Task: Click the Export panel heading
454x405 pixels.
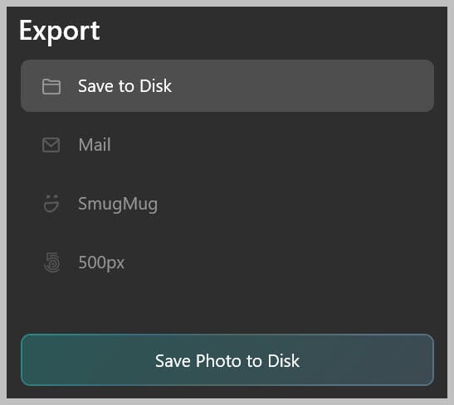Action: pyautogui.click(x=60, y=31)
